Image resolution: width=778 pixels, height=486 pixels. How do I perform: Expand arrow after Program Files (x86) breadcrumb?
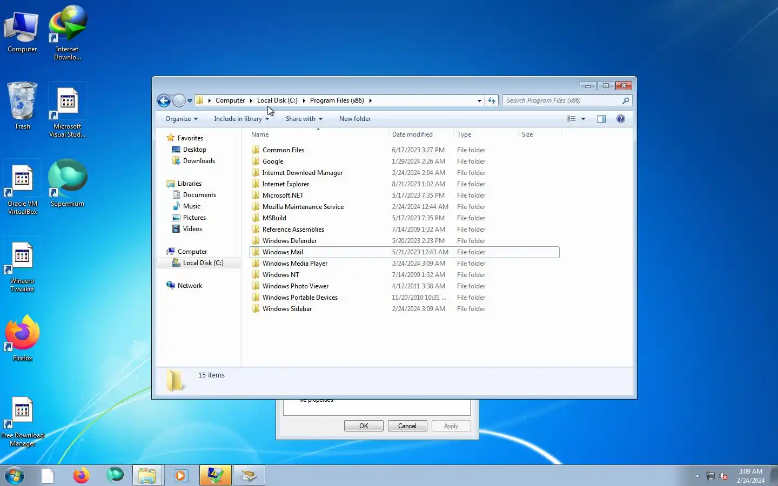click(370, 100)
